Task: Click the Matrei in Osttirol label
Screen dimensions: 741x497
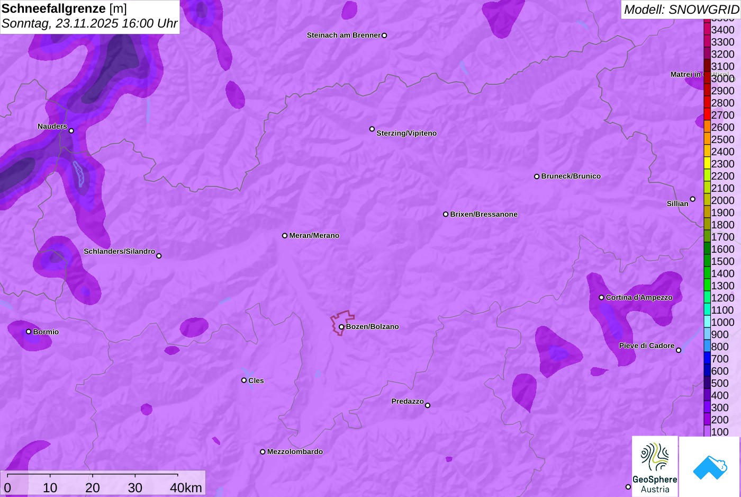Action: point(700,74)
